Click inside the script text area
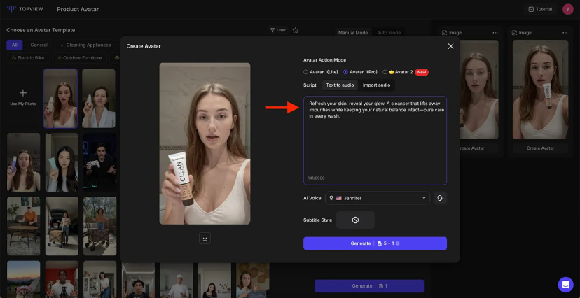The width and height of the screenshot is (580, 298). (375, 141)
